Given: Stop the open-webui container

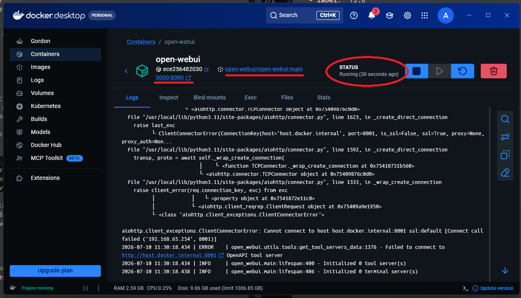Looking at the screenshot, I should [x=416, y=71].
